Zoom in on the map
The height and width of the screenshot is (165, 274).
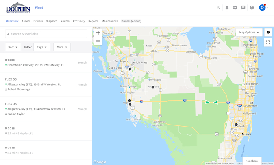pyautogui.click(x=98, y=33)
